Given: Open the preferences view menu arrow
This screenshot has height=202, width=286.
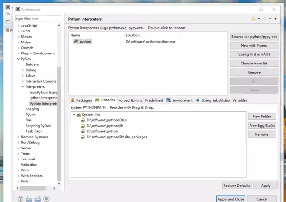Looking at the screenshot, I should click(276, 19).
